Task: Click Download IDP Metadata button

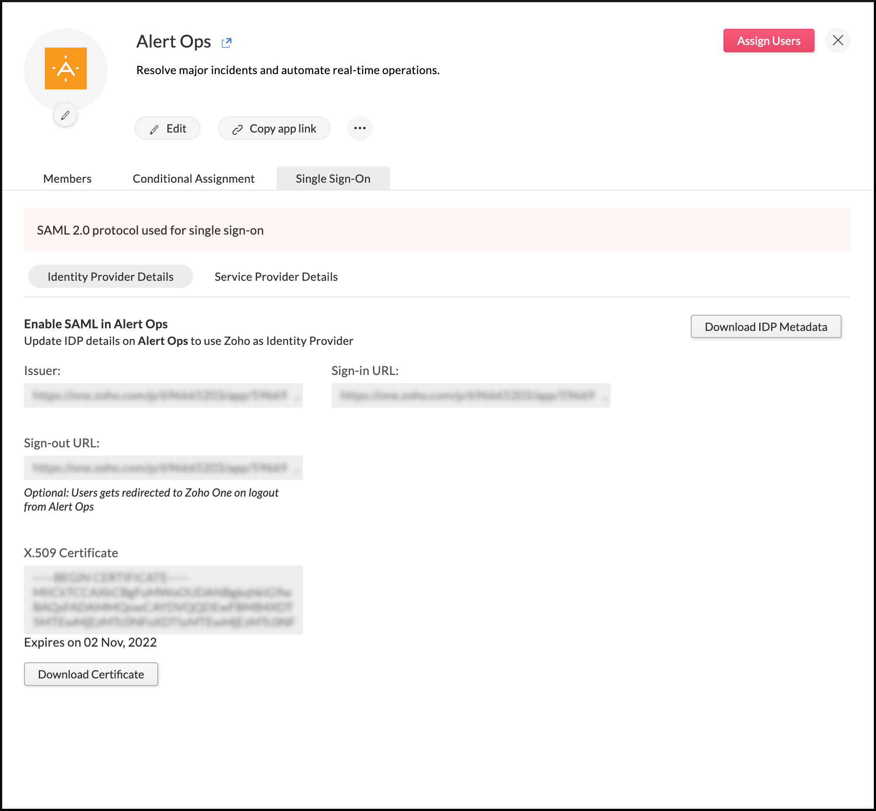Action: pyautogui.click(x=765, y=327)
